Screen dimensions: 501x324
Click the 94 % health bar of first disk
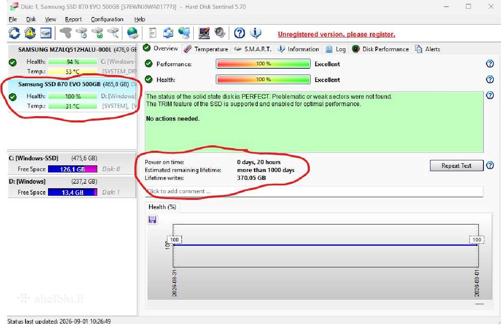pos(73,62)
